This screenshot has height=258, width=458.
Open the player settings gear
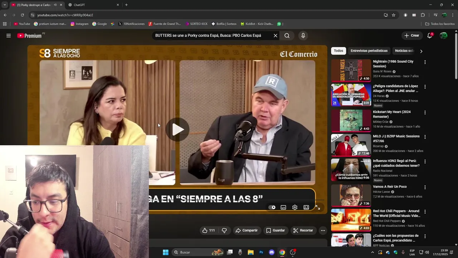tap(295, 207)
